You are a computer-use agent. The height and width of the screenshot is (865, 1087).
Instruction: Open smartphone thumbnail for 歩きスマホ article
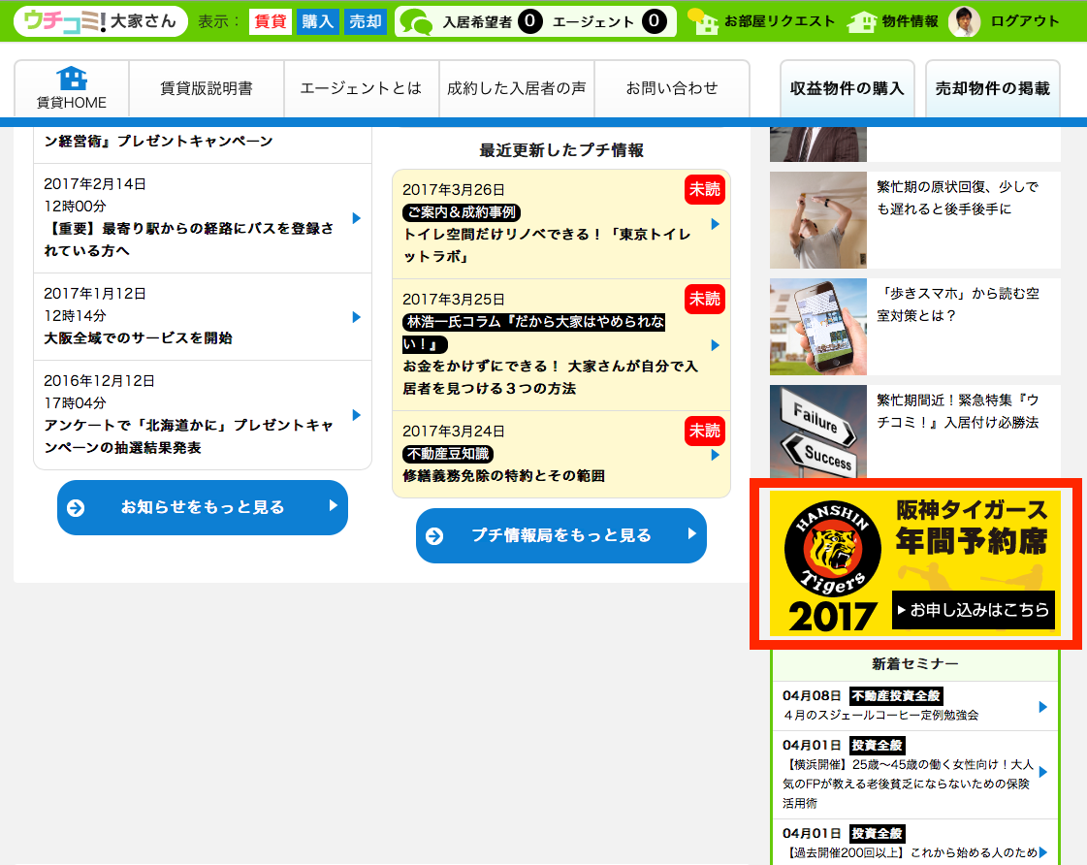pyautogui.click(x=818, y=327)
